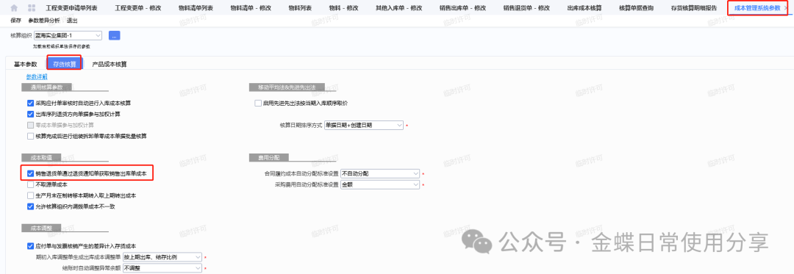Switch to the 产品成本核算 tab
Image resolution: width=794 pixels, height=274 pixels.
110,64
